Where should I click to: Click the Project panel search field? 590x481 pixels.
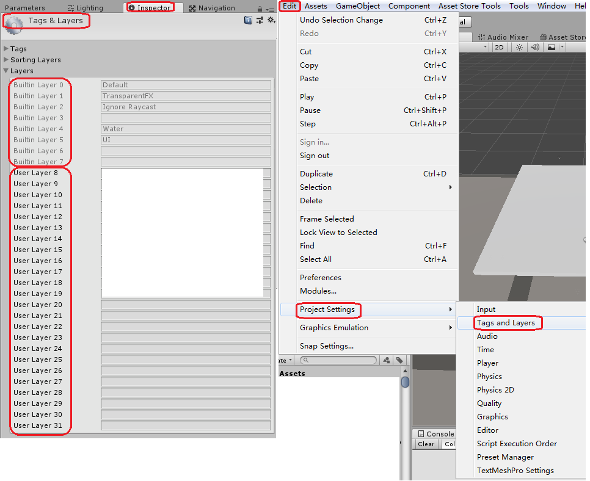point(338,360)
